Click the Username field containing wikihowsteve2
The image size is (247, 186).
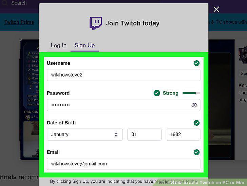[123, 75]
